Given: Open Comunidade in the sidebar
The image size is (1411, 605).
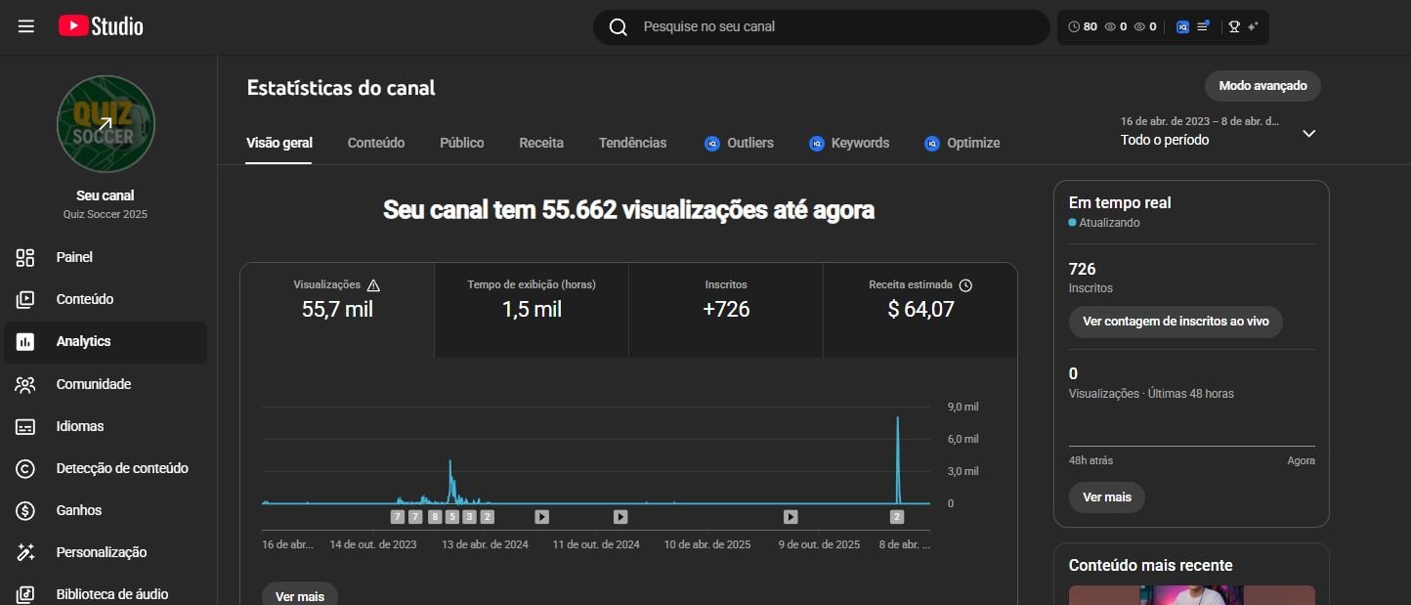Looking at the screenshot, I should [x=106, y=384].
